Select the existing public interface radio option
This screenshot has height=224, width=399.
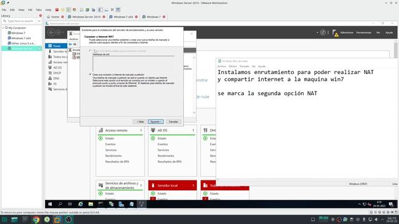pos(90,51)
